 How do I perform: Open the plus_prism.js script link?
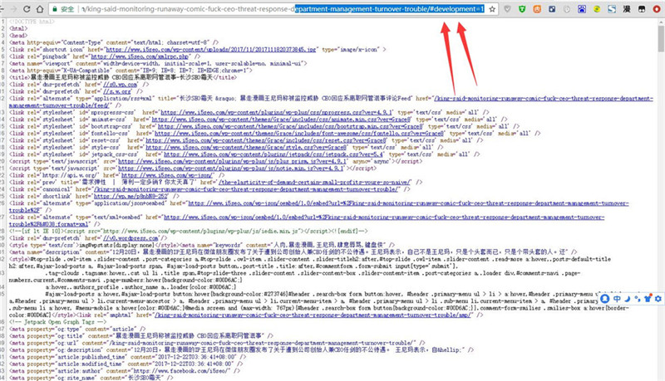pyautogui.click(x=233, y=161)
